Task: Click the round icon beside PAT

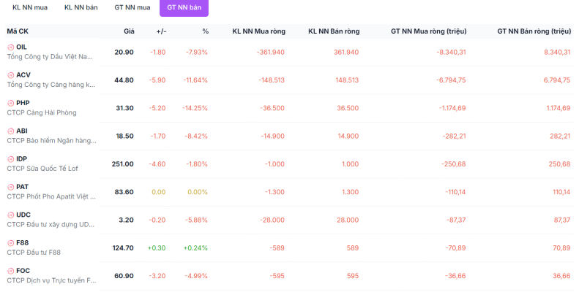Action: click(x=11, y=187)
